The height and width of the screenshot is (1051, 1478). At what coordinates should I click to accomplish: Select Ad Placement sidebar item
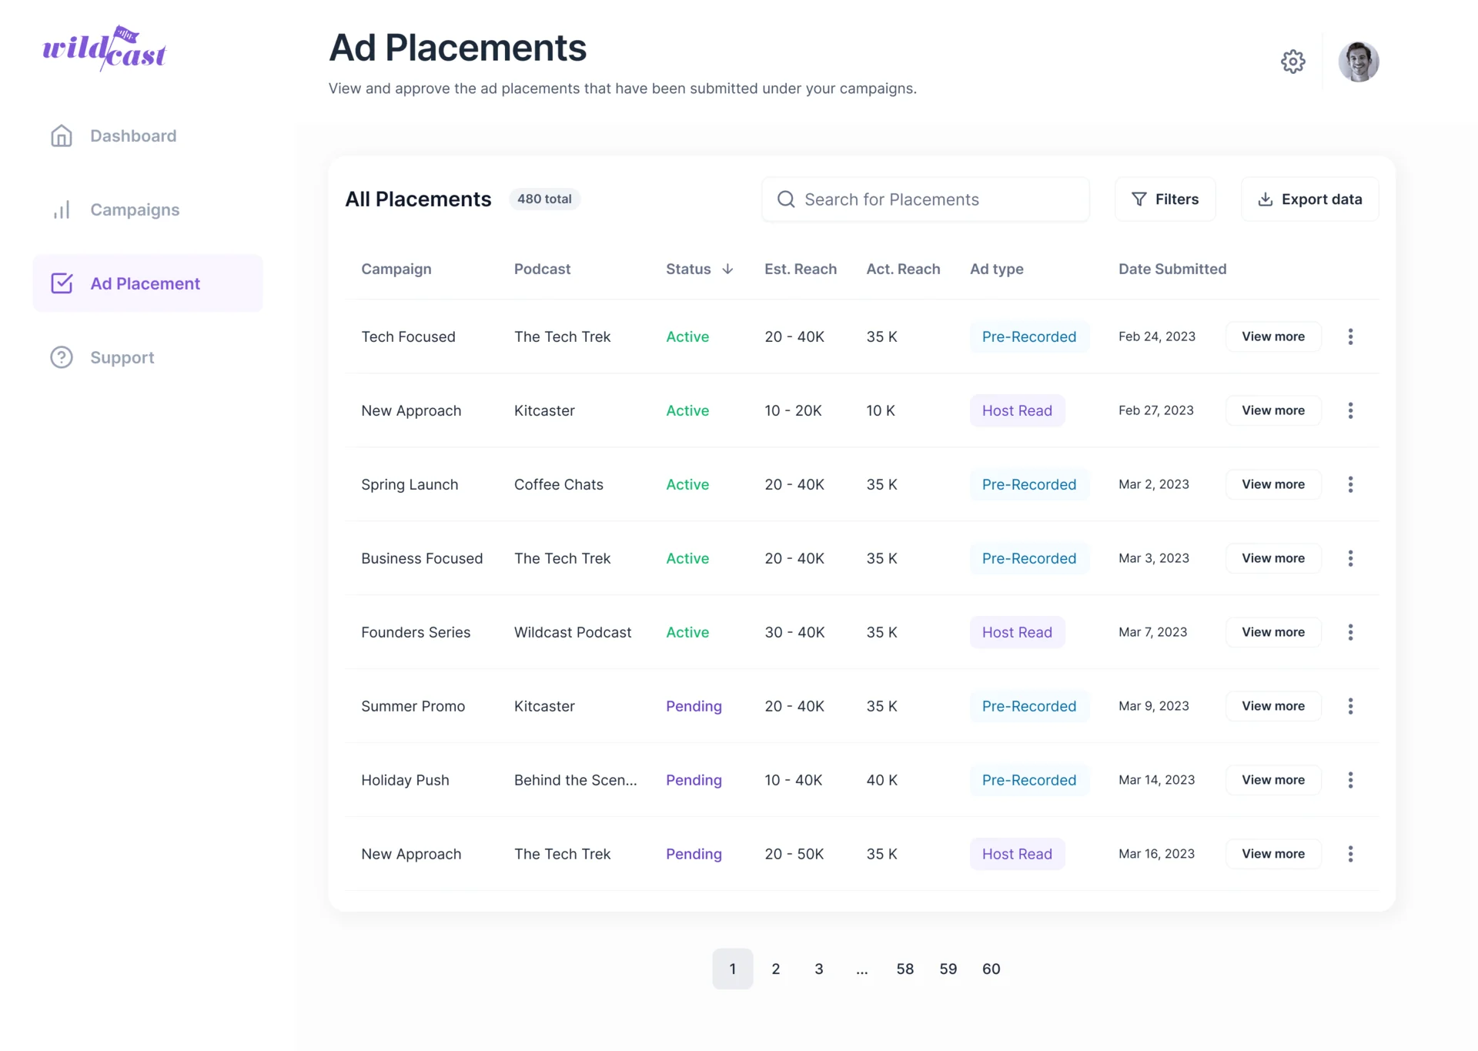pos(148,283)
